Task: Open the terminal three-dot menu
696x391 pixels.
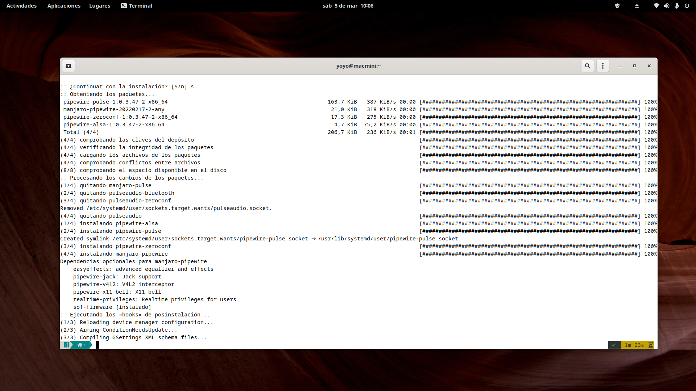Action: (x=603, y=66)
